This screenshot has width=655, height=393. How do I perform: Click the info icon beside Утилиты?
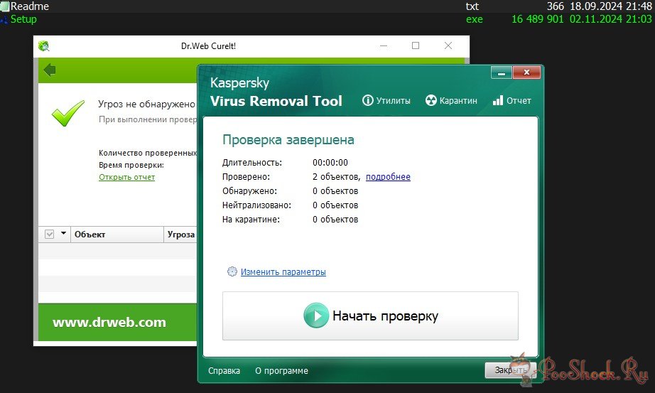[367, 100]
